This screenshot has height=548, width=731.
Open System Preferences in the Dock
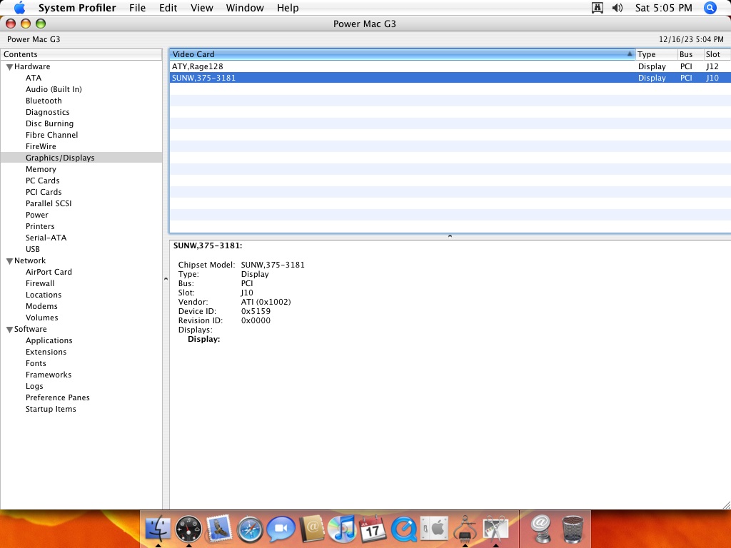click(x=433, y=529)
